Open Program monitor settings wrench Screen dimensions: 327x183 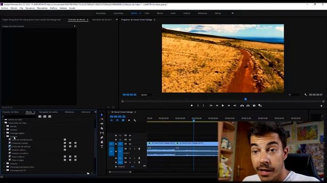pyautogui.click(x=306, y=95)
